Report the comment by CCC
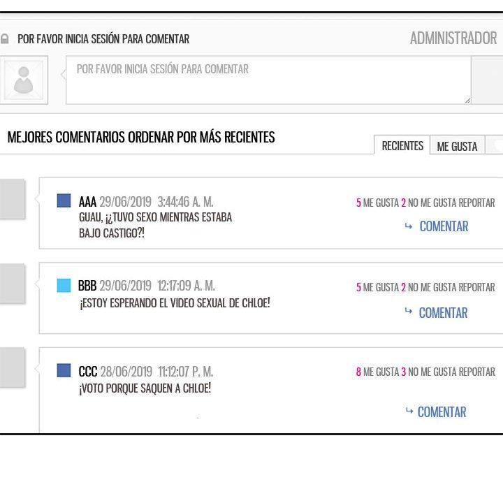503x489 pixels. [x=477, y=372]
